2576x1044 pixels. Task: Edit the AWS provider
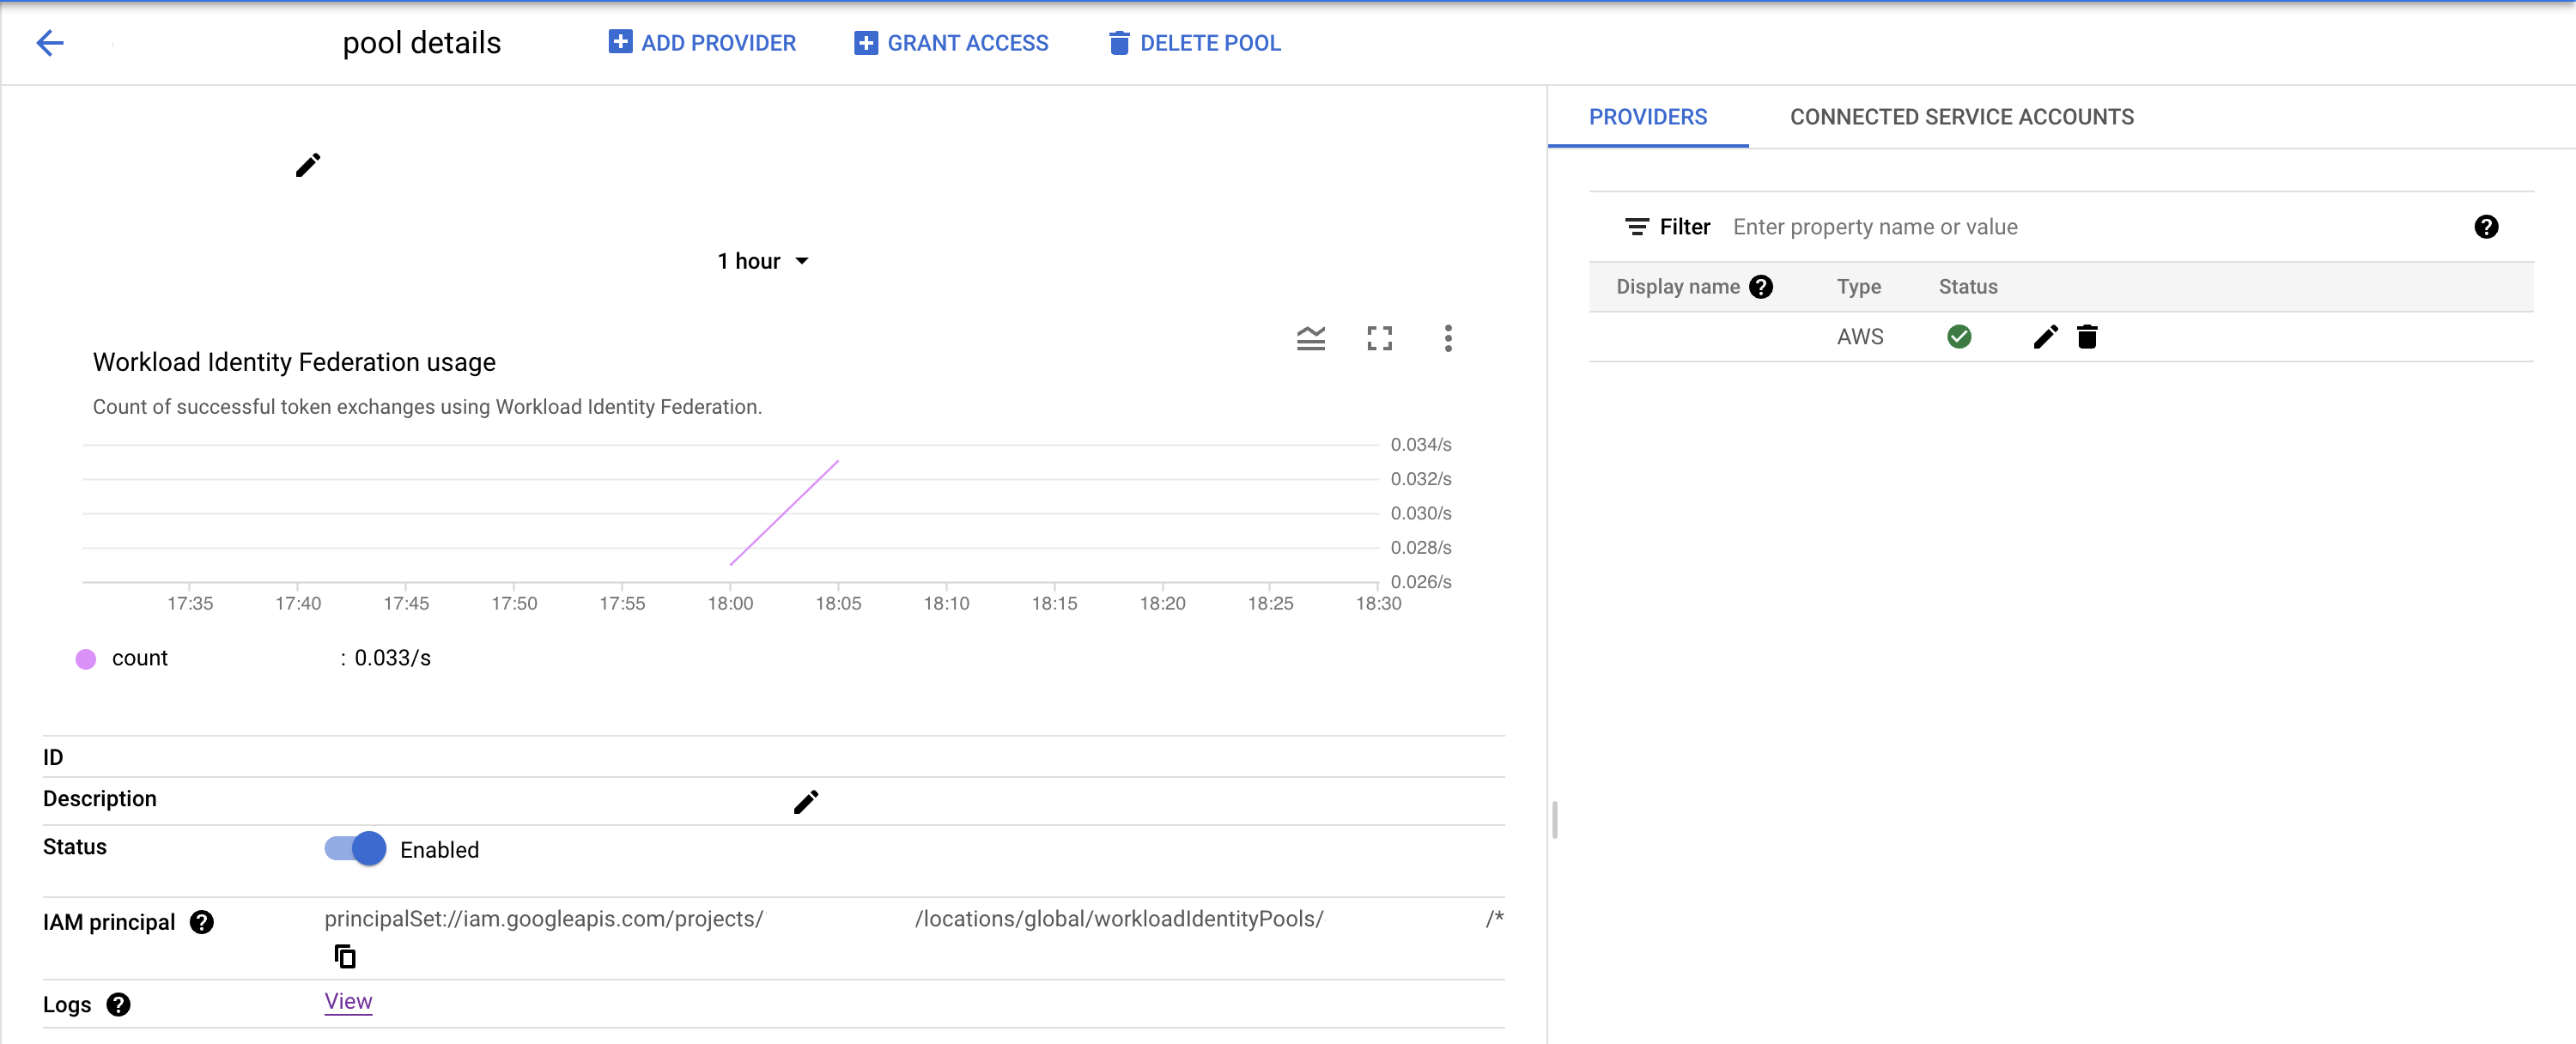tap(2045, 337)
